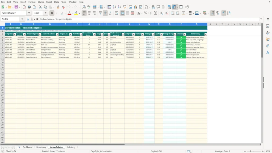This screenshot has height=153, width=272.
Task: Click column header Q
Action: coord(197,24)
